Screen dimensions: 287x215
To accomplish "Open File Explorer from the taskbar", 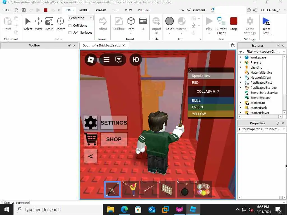I will (110, 209).
